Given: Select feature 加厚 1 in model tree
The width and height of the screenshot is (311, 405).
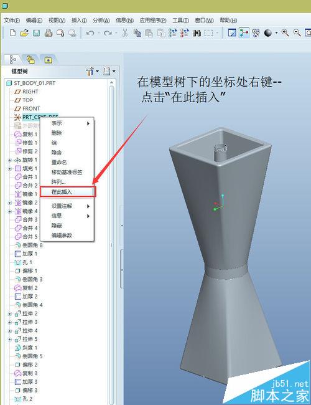Looking at the screenshot, I should [x=30, y=254].
